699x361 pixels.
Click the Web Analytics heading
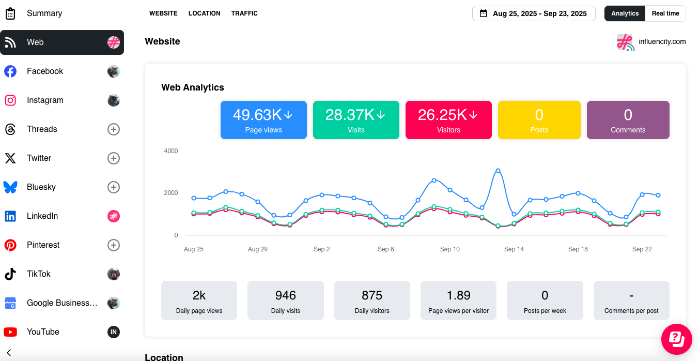[193, 87]
